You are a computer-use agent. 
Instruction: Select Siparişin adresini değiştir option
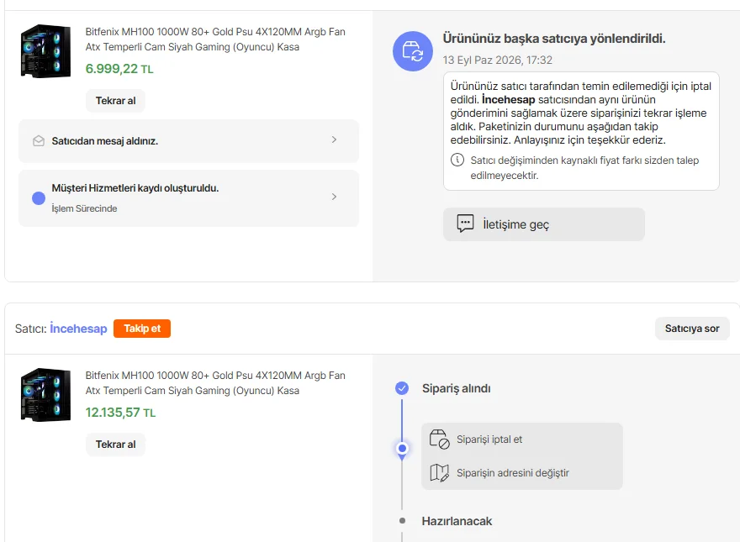click(x=512, y=472)
